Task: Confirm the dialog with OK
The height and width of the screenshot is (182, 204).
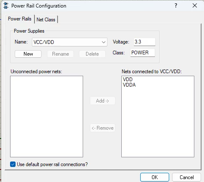Action: click(x=154, y=177)
